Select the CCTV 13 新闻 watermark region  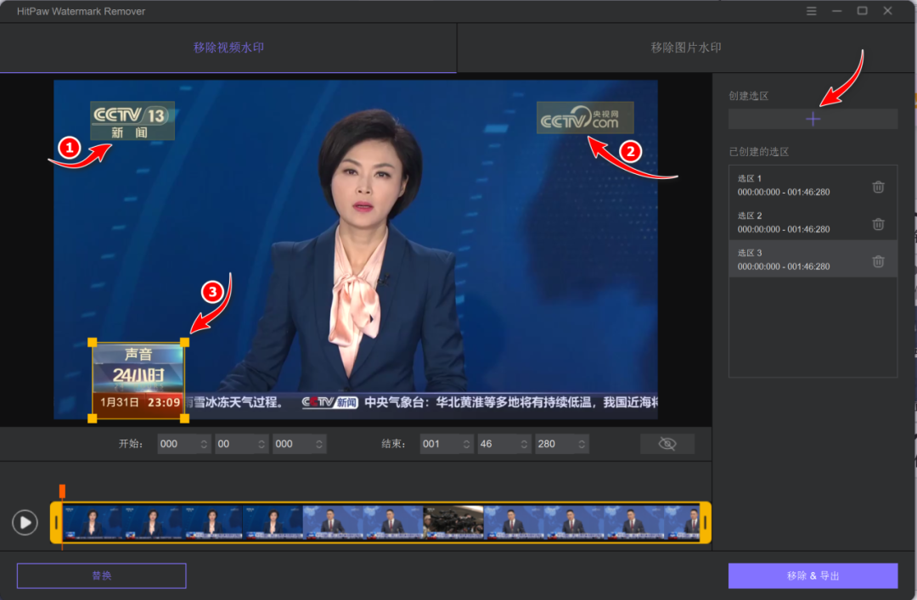coord(132,121)
